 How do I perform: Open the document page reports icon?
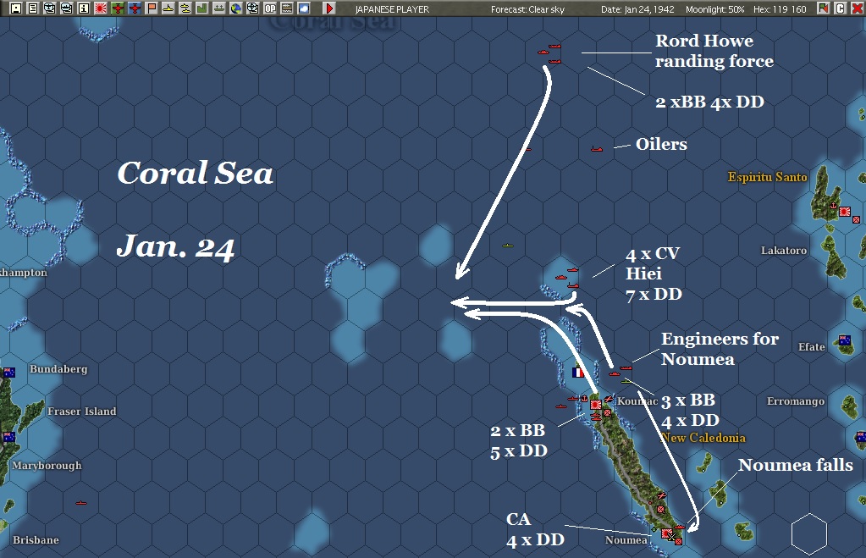[33, 8]
